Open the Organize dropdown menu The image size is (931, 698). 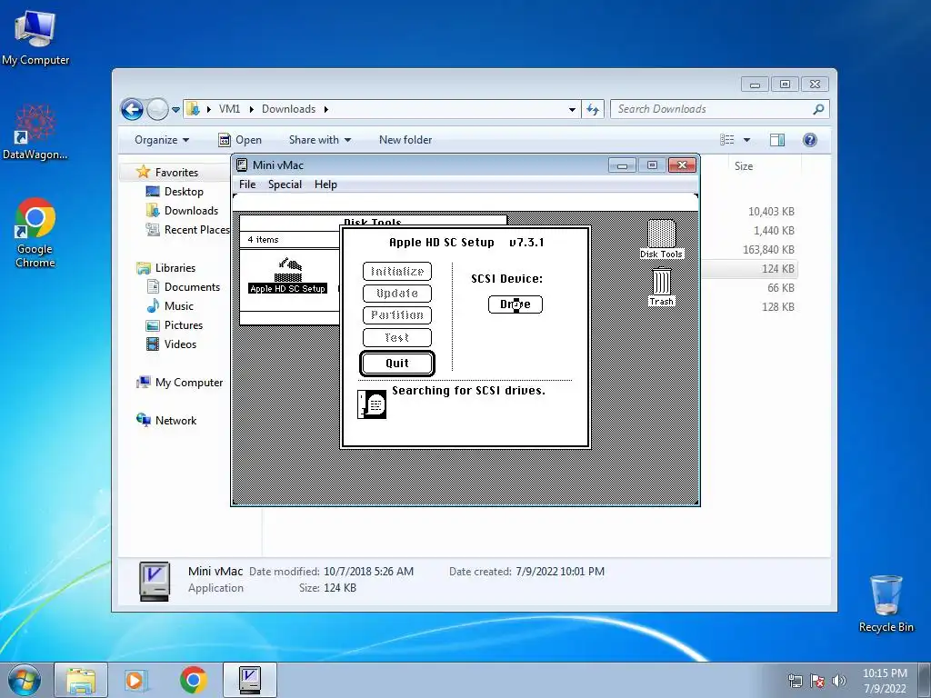pyautogui.click(x=162, y=140)
